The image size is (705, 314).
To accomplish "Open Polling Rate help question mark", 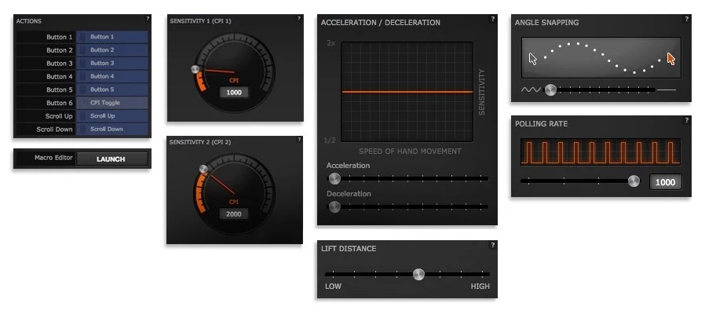I will pos(687,120).
